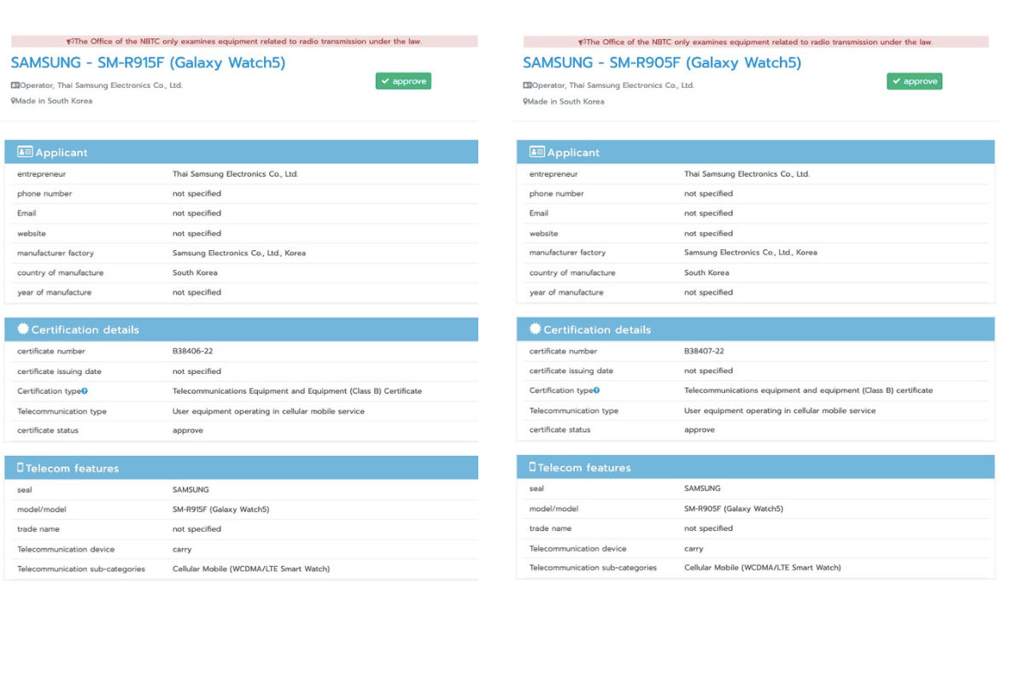Collapse the left Applicant section header
1025x683 pixels.
(241, 152)
